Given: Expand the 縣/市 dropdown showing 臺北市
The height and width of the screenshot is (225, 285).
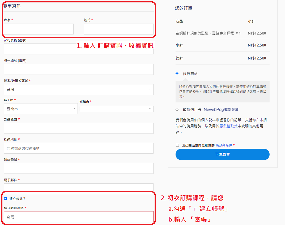Looking at the screenshot, I should point(41,109).
